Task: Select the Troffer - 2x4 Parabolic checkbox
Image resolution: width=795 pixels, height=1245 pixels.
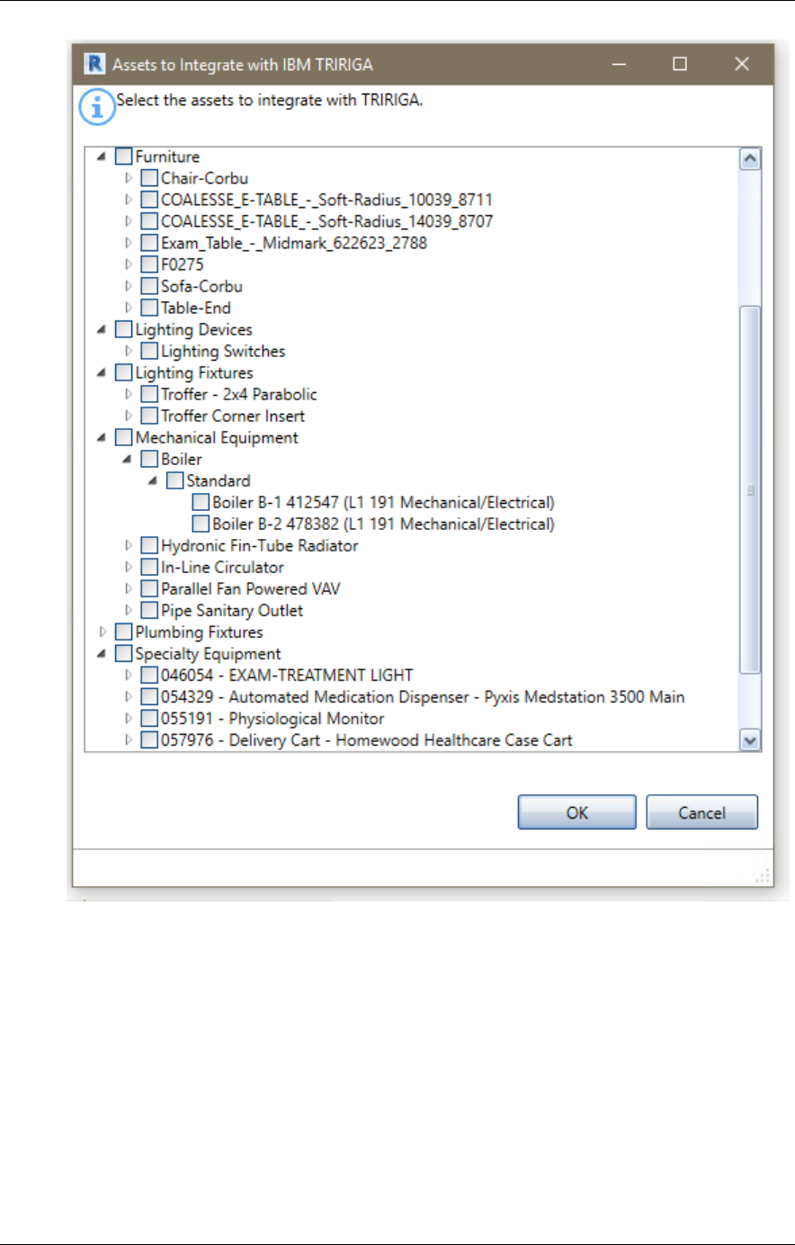Action: point(149,394)
